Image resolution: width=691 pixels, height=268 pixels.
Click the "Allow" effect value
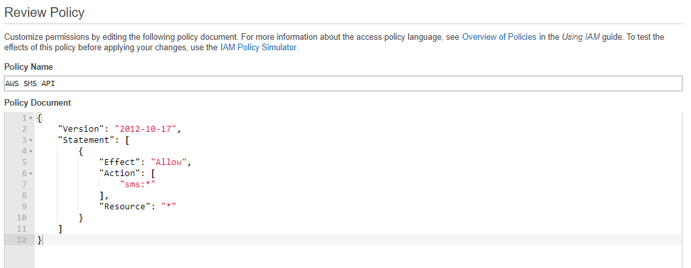[x=169, y=162]
